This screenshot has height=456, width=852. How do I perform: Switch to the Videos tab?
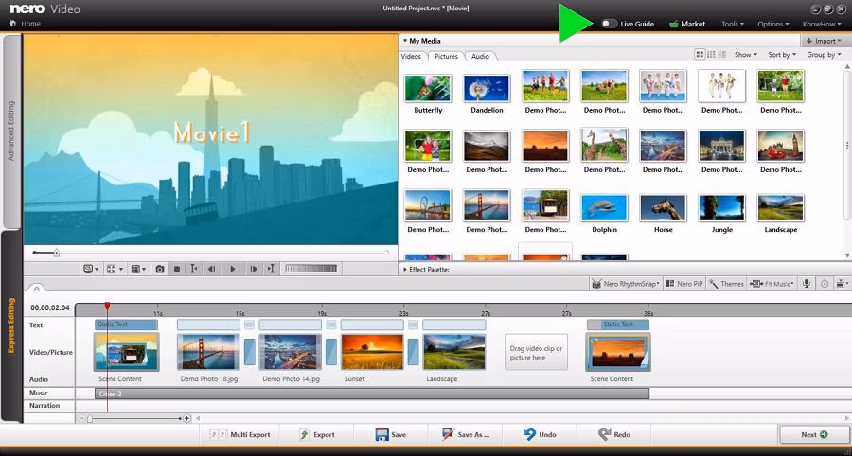411,57
